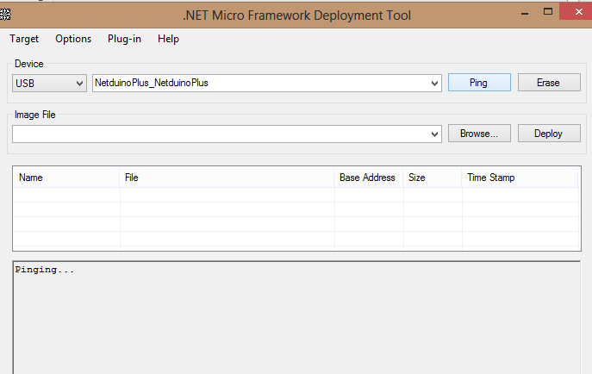This screenshot has width=592, height=374.
Task: Hit the Deploy button
Action: coord(548,134)
